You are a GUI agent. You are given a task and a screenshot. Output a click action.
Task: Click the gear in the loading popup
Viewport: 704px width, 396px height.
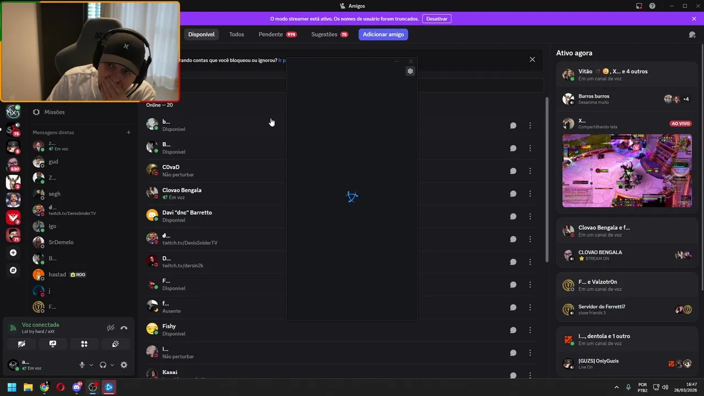(410, 71)
